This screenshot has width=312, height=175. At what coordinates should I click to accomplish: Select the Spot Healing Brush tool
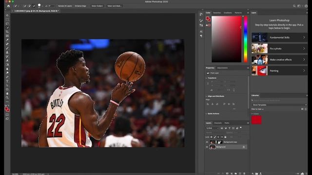pyautogui.click(x=7, y=44)
